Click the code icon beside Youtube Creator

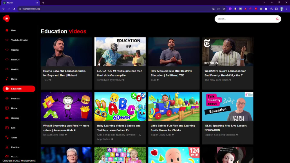pos(7,40)
